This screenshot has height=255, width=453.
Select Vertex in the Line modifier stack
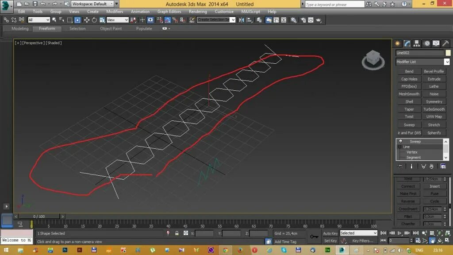point(411,152)
